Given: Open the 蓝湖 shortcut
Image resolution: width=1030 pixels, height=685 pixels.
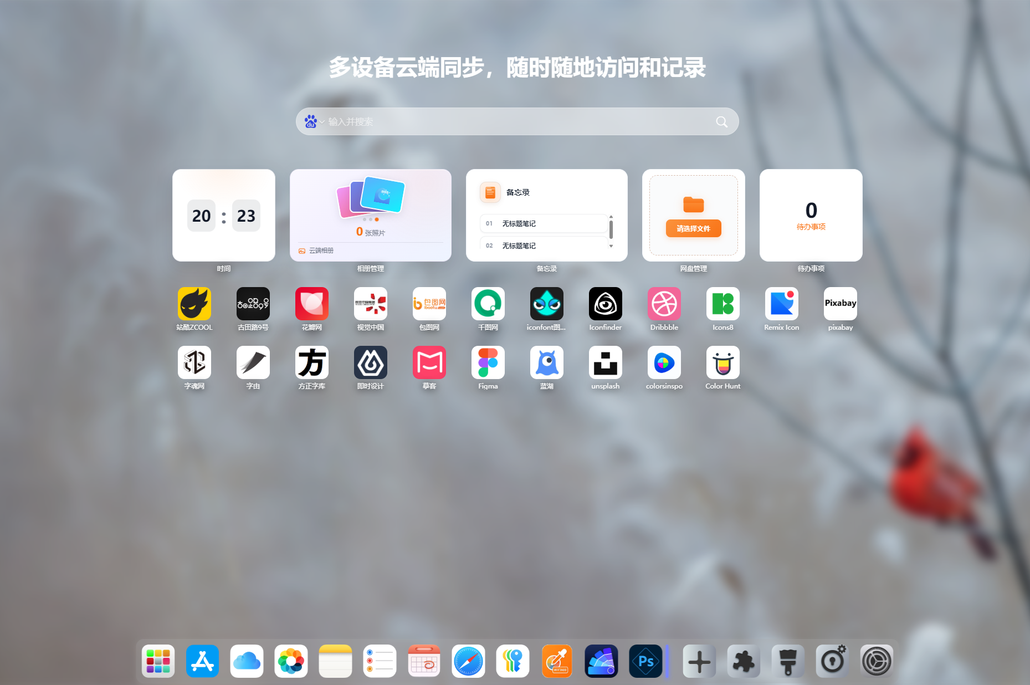Looking at the screenshot, I should point(547,362).
